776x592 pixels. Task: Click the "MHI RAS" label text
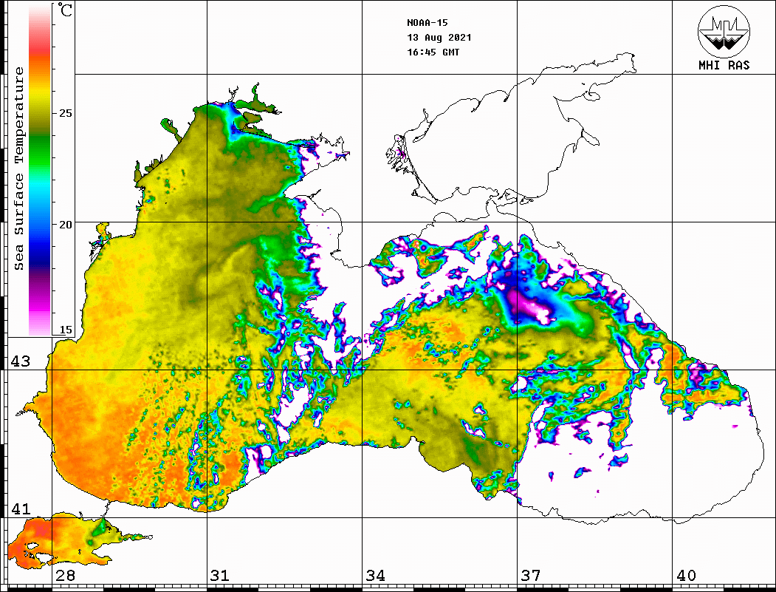coord(724,65)
